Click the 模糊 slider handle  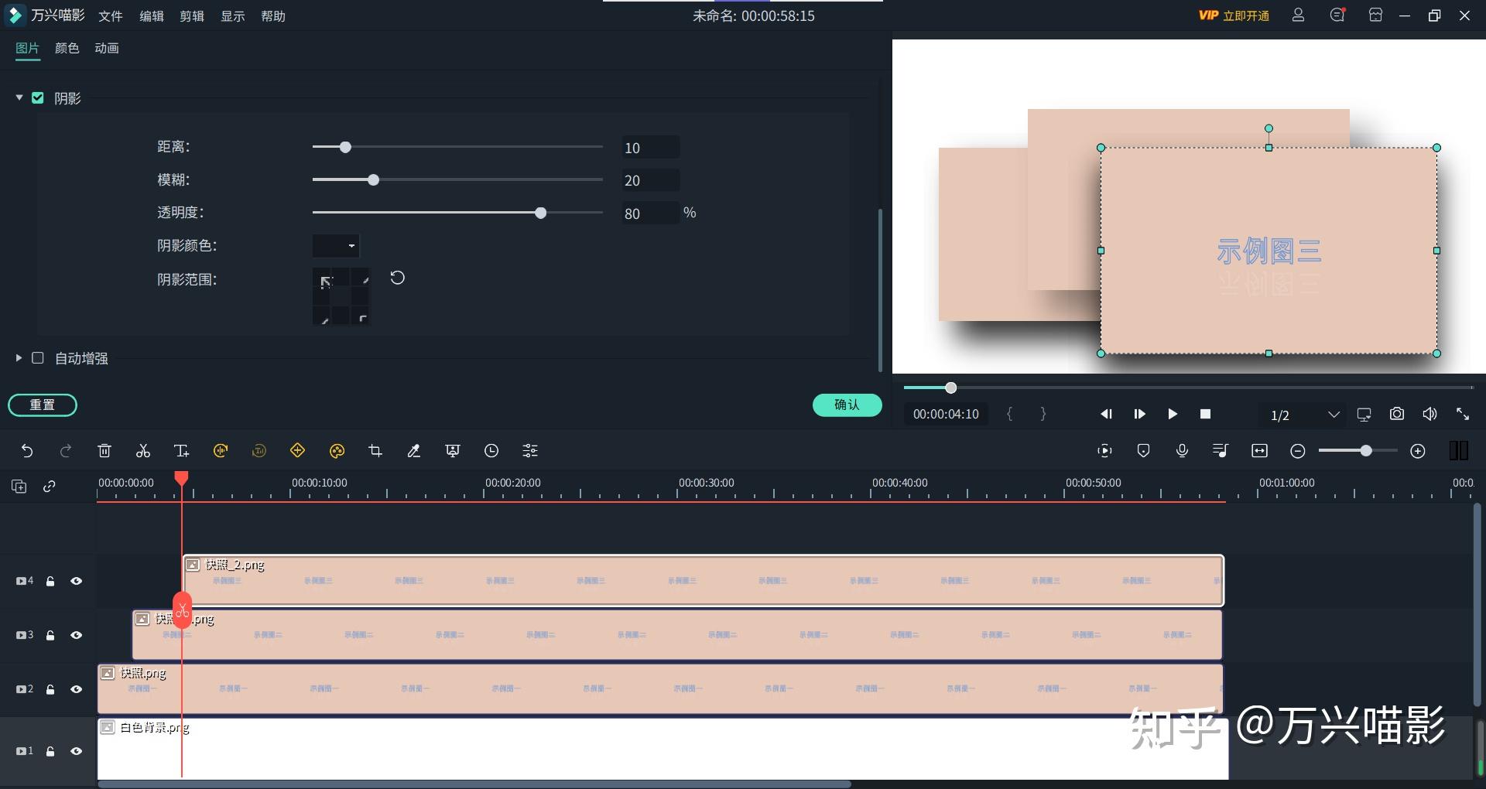374,179
